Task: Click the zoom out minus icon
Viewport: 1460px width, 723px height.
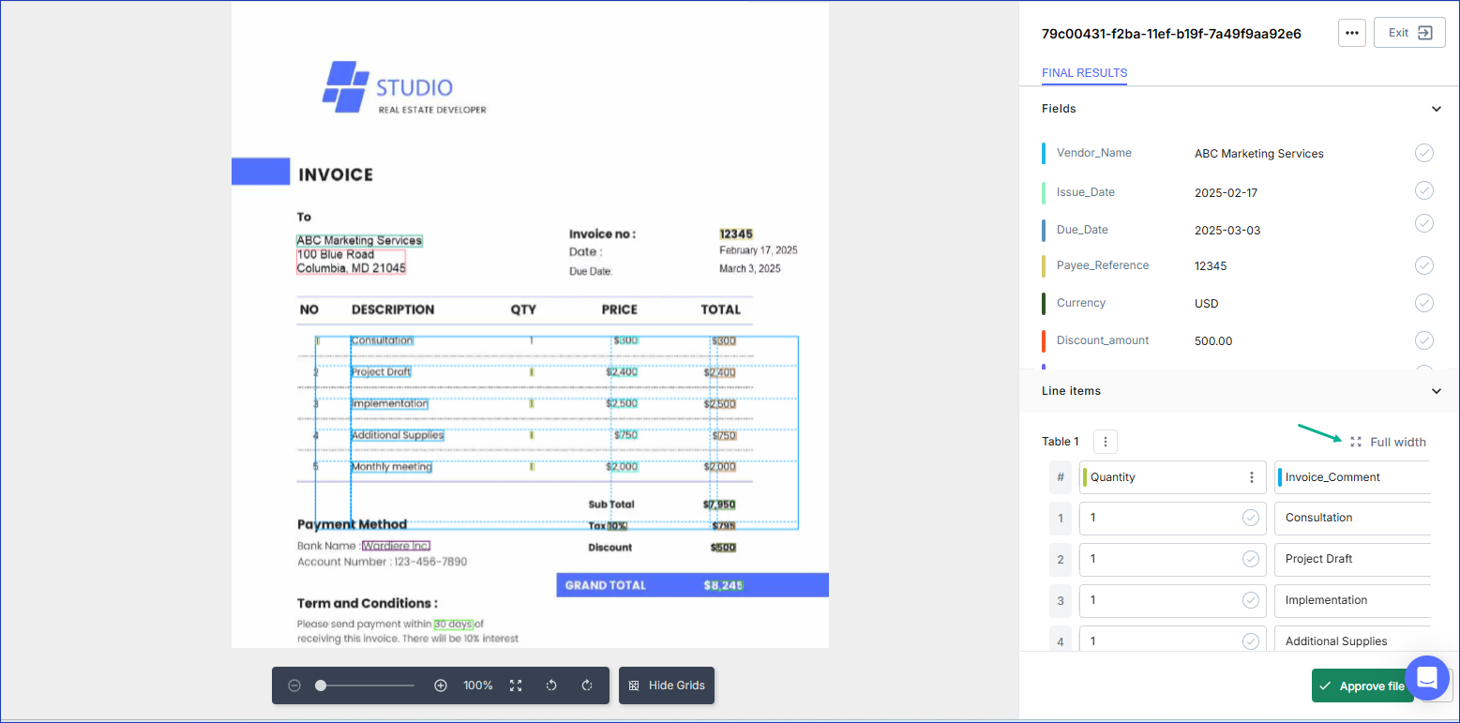Action: pos(294,685)
